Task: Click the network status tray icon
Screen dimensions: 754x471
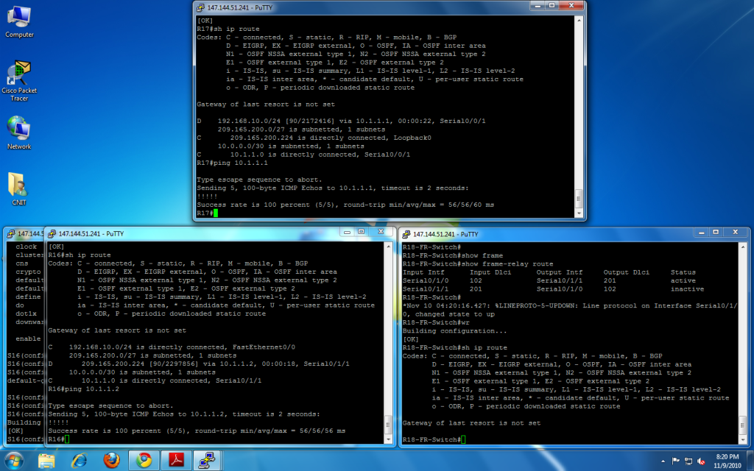Action: [x=689, y=461]
